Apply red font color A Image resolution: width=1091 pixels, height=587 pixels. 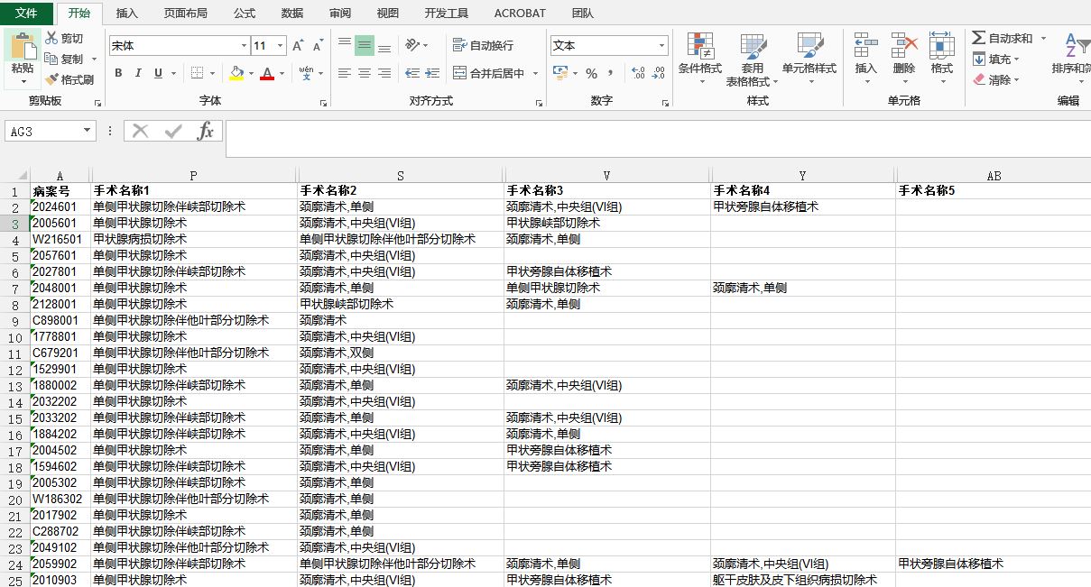(267, 73)
